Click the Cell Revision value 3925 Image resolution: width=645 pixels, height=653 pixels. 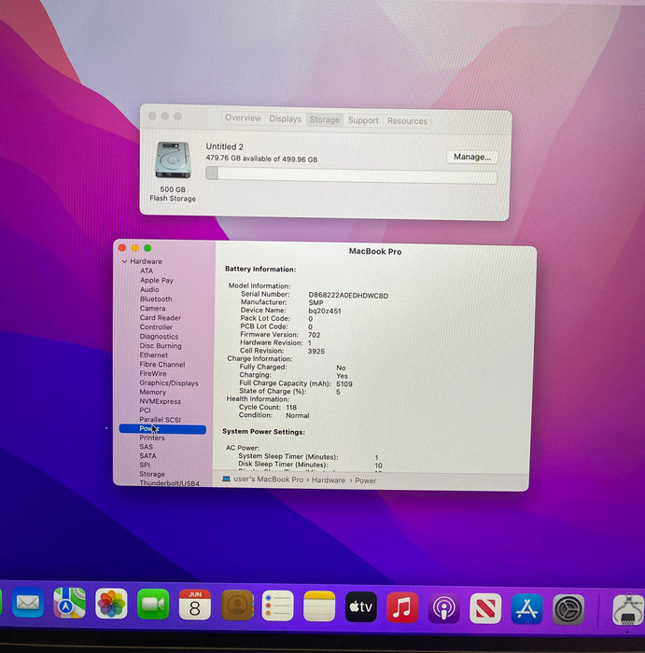coord(316,351)
